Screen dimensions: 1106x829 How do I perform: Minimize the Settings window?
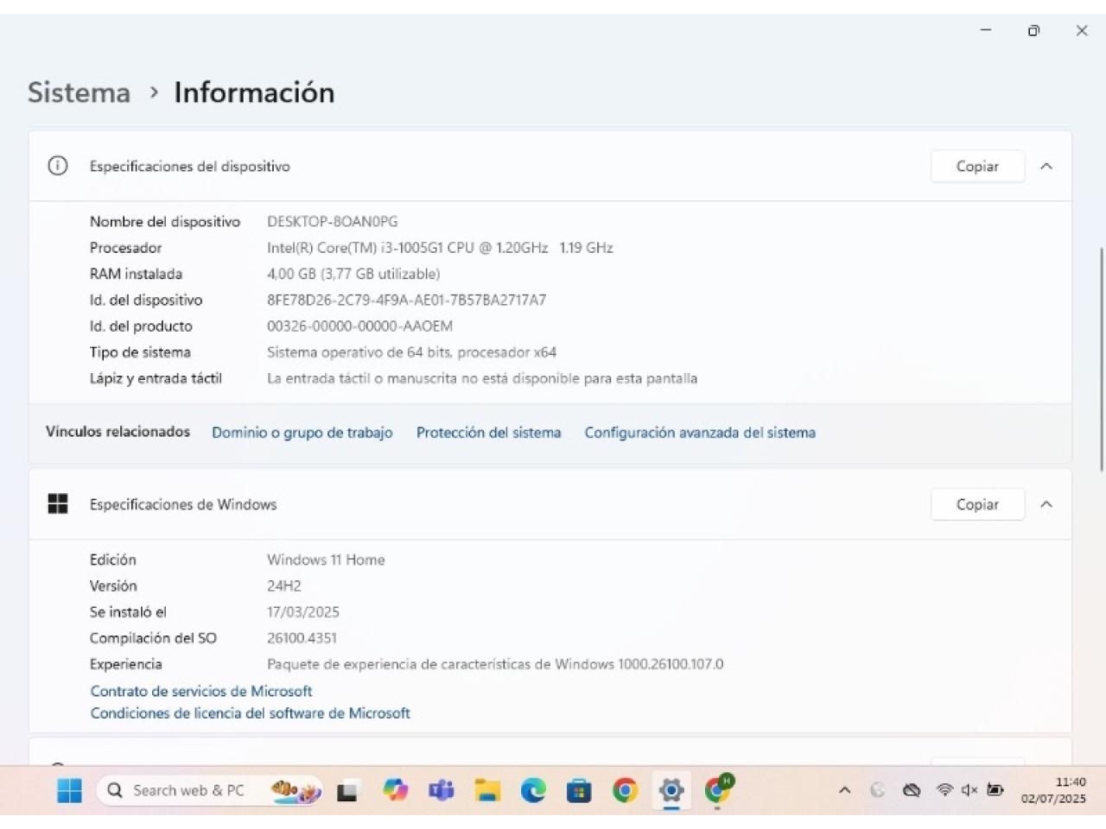(x=986, y=30)
